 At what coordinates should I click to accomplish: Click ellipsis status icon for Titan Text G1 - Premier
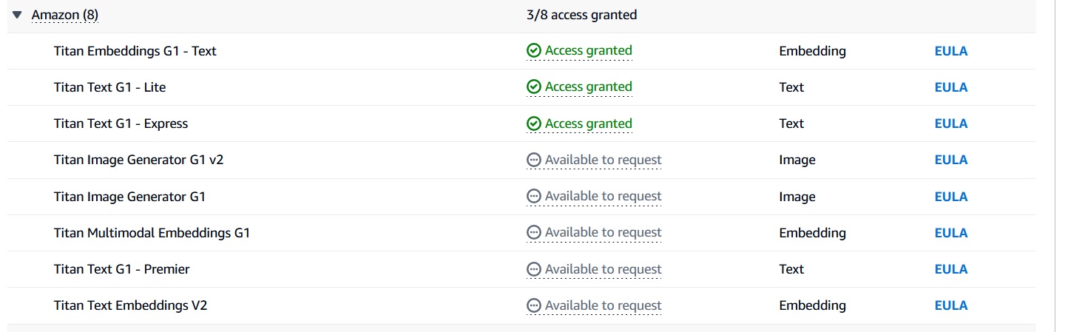click(534, 269)
